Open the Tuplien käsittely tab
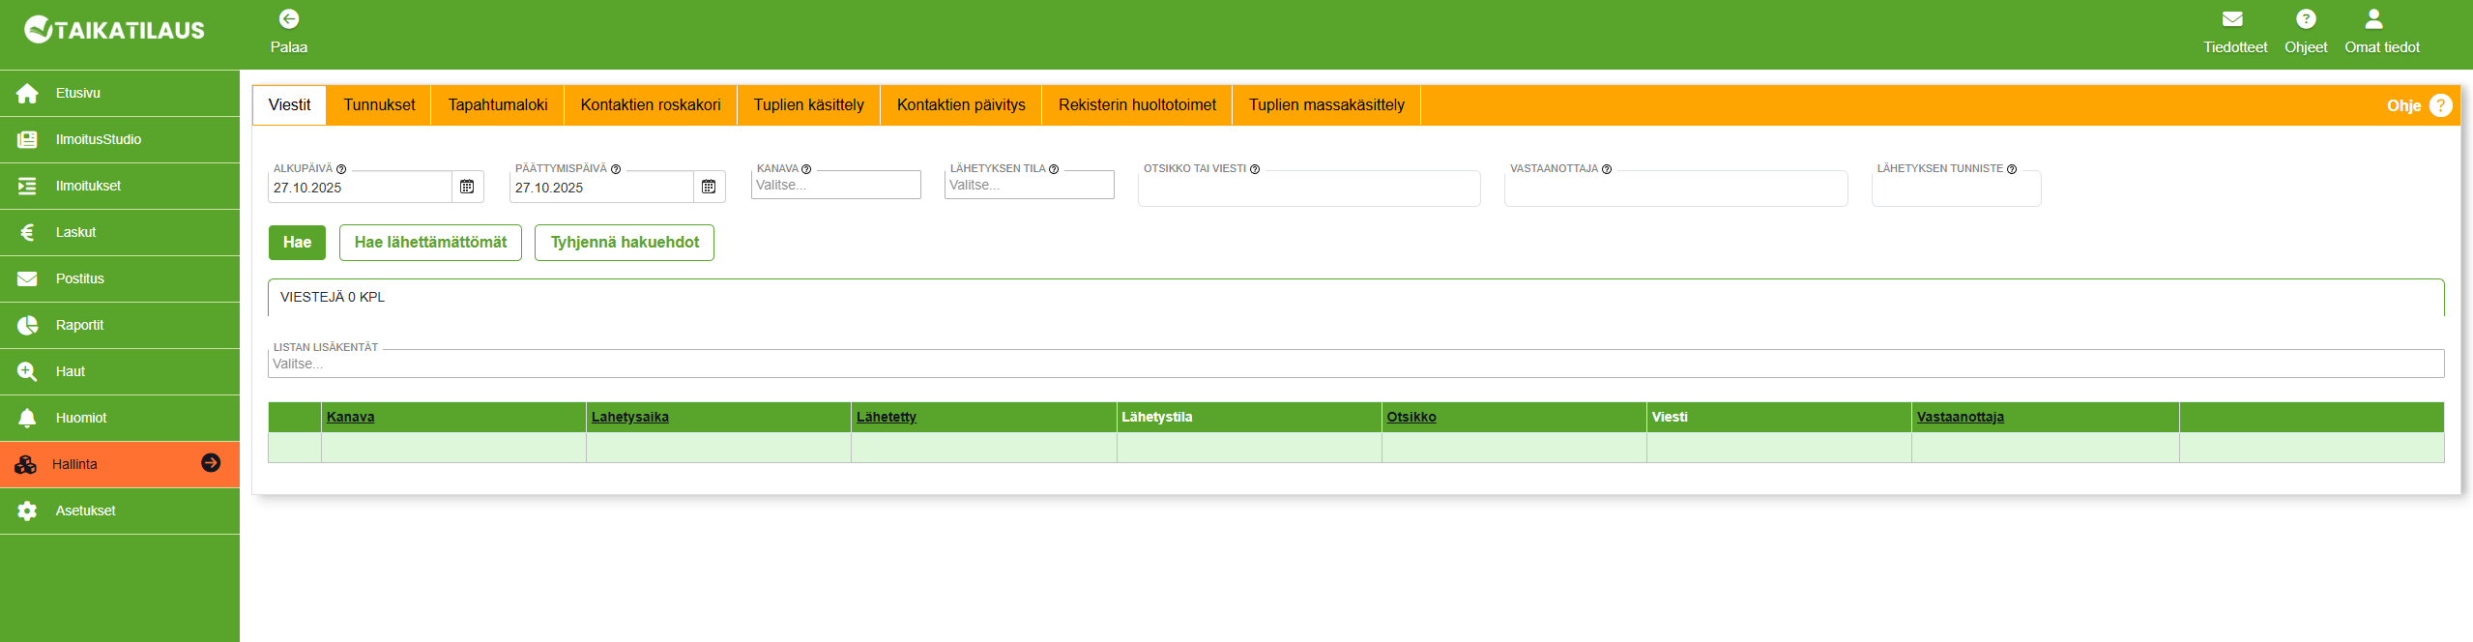This screenshot has width=2473, height=642. (x=808, y=105)
